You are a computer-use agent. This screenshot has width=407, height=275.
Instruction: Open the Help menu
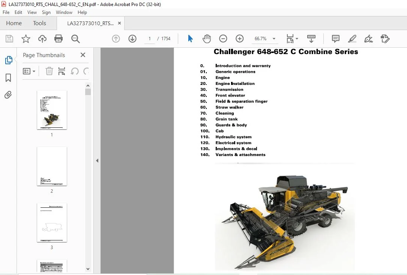click(x=82, y=12)
